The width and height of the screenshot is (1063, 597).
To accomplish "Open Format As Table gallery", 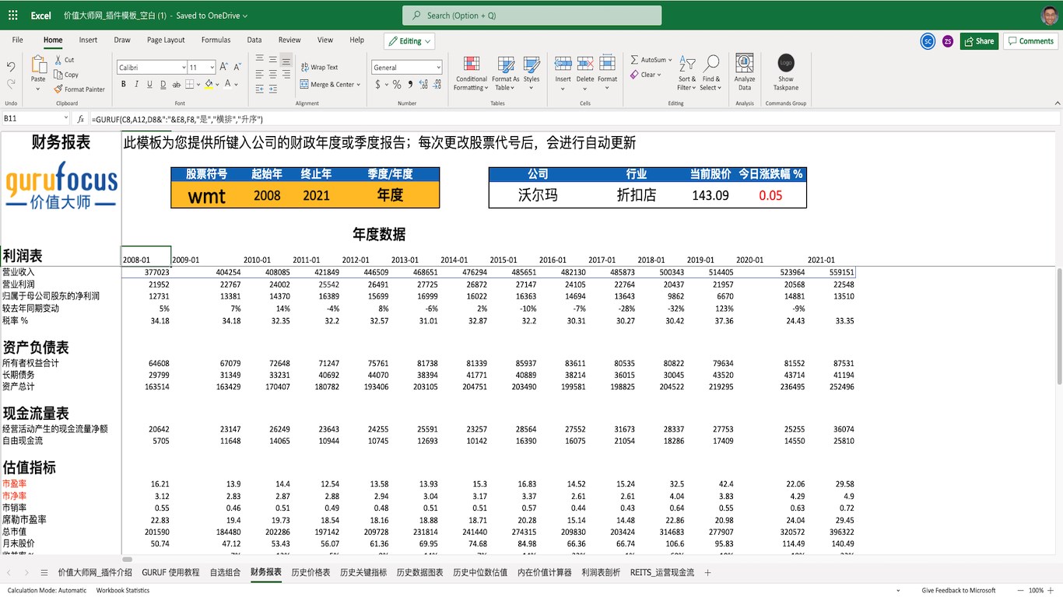I will click(x=506, y=72).
